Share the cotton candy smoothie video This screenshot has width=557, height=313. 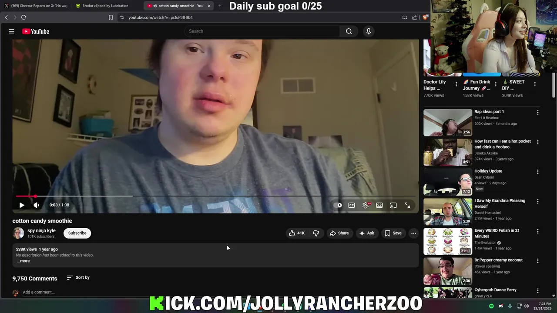(339, 233)
